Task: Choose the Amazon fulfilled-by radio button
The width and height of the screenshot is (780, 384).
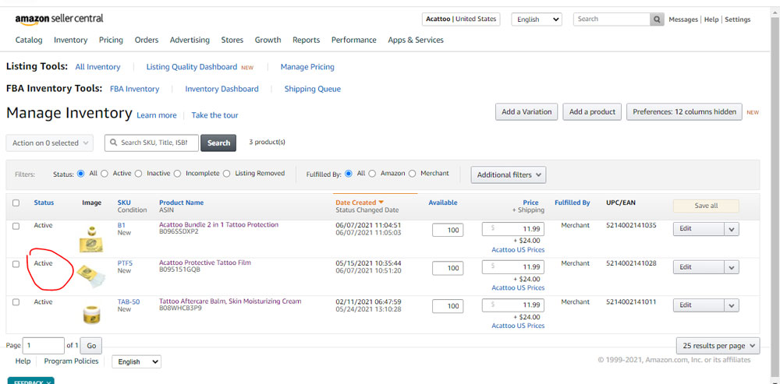Action: click(x=372, y=174)
